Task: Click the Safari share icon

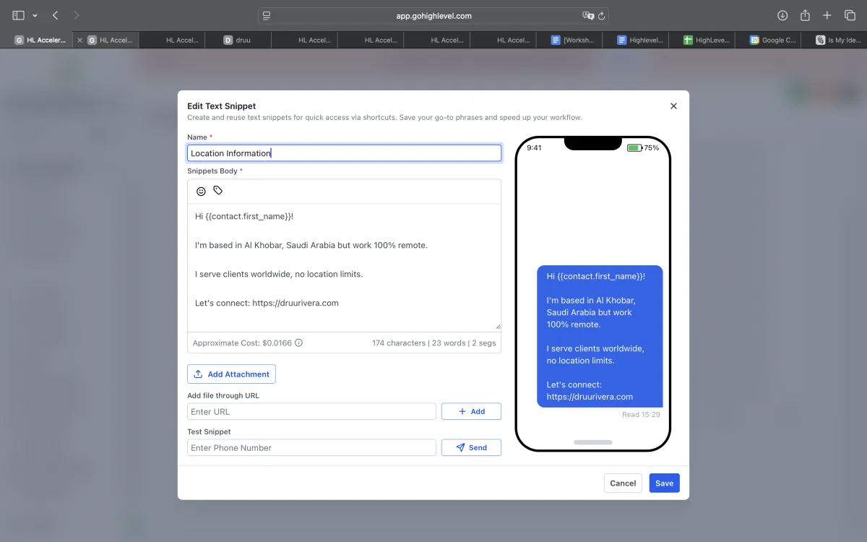Action: pyautogui.click(x=805, y=15)
